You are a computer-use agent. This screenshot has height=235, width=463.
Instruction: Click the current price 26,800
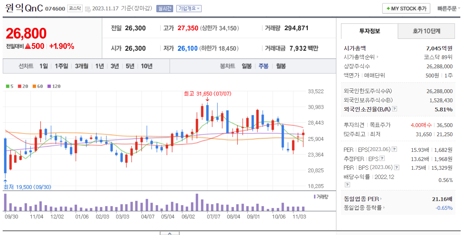click(x=26, y=34)
